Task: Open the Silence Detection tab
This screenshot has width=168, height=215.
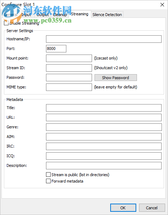Action: coord(107,15)
